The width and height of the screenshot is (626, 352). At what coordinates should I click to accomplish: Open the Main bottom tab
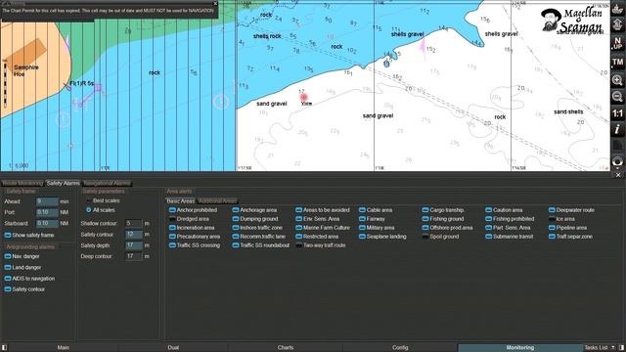[63, 348]
